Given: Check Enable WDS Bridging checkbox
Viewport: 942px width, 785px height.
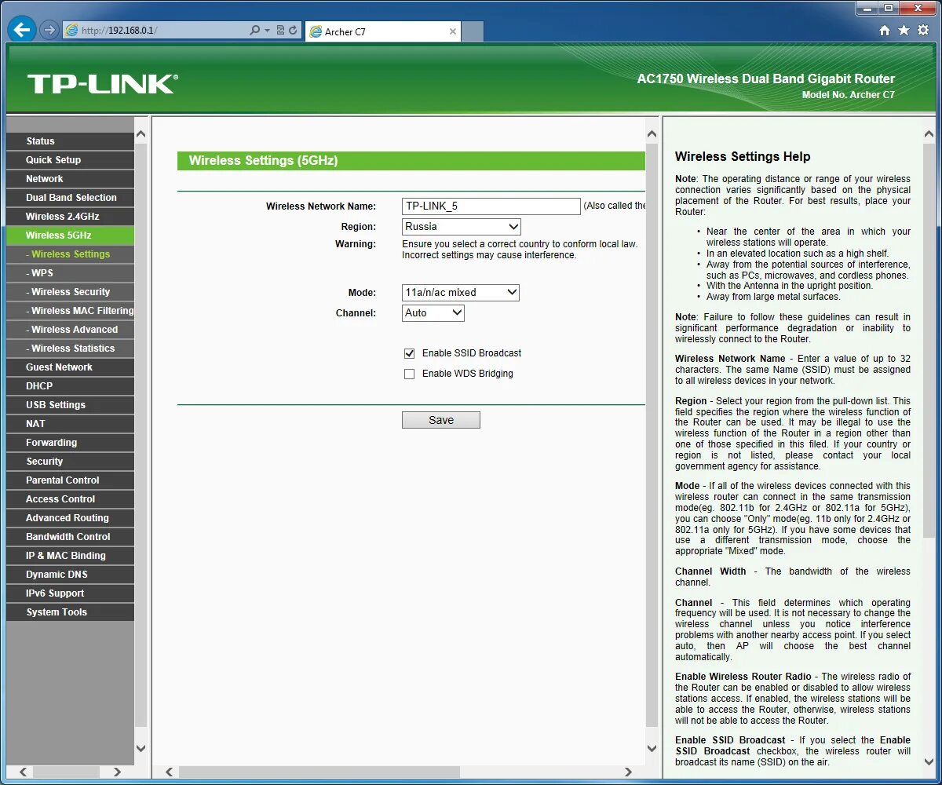Looking at the screenshot, I should pyautogui.click(x=409, y=374).
